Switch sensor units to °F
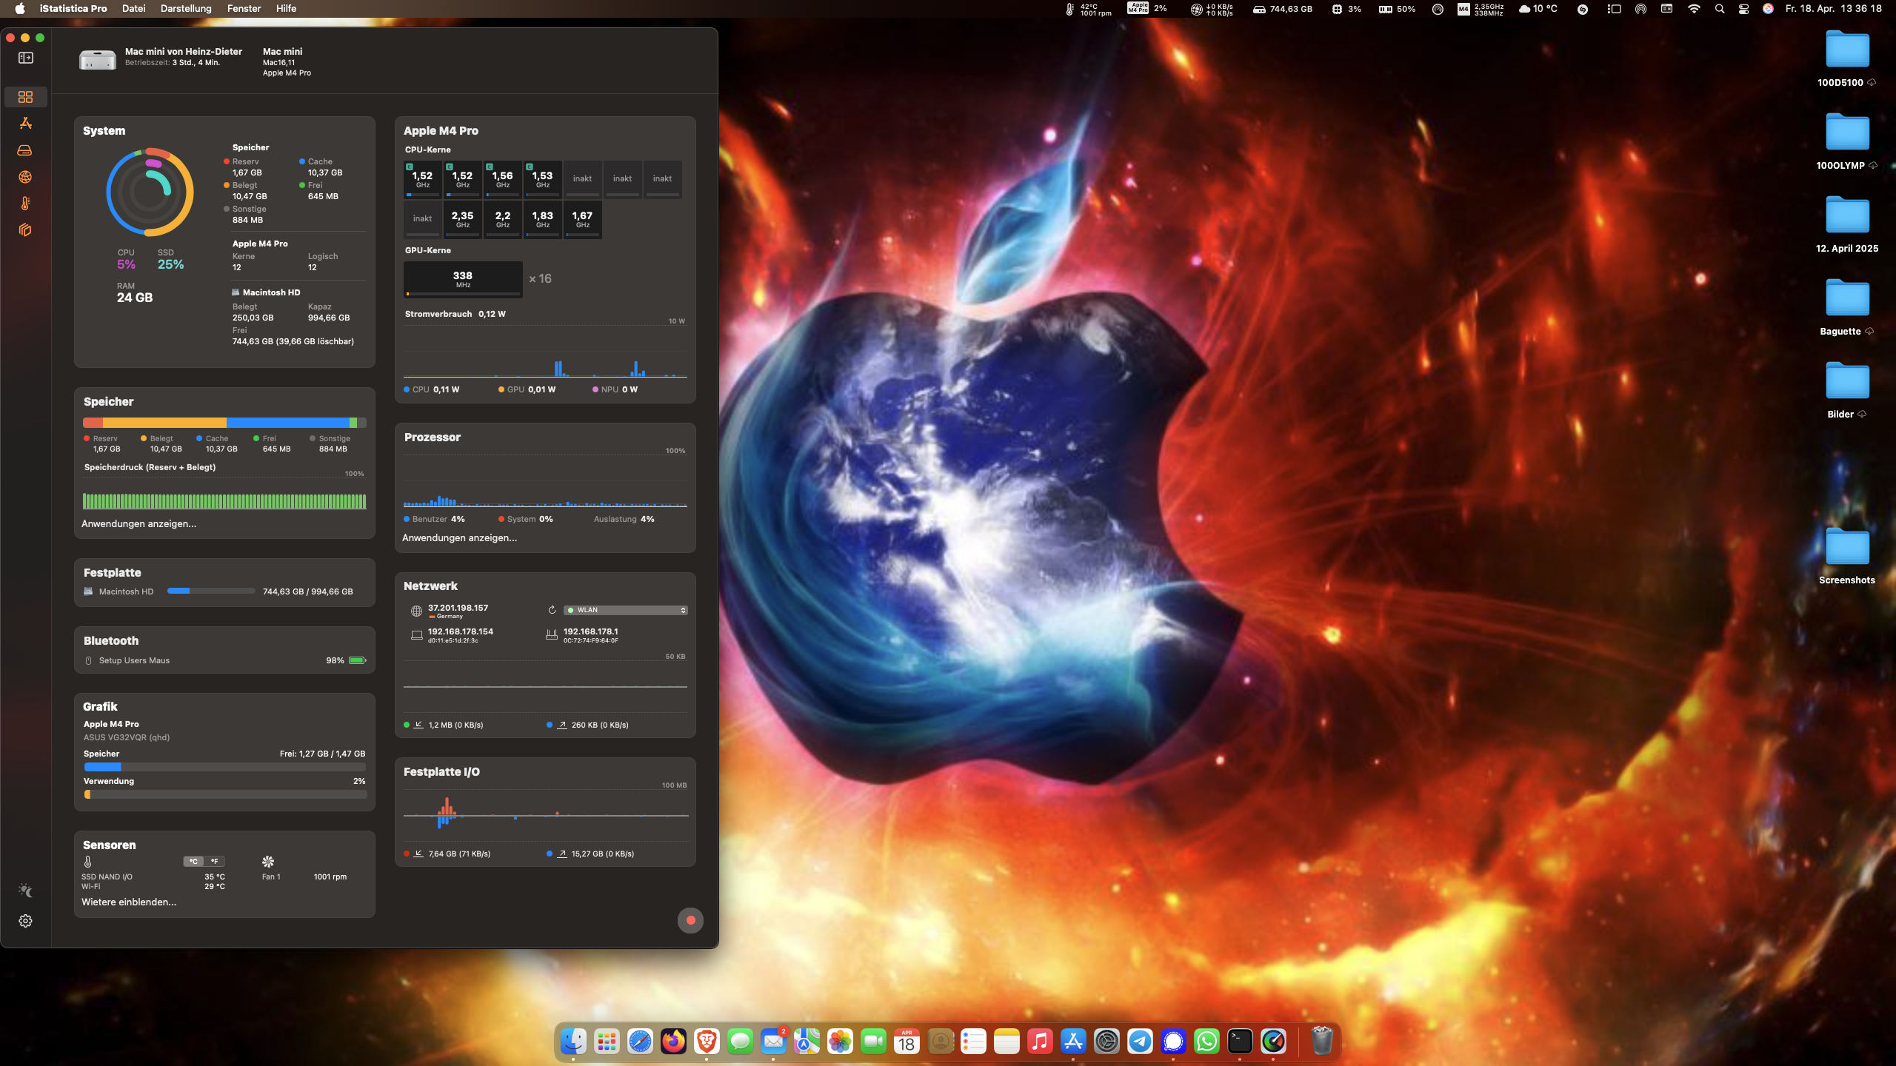Screen dimensions: 1896x1066 (214, 861)
